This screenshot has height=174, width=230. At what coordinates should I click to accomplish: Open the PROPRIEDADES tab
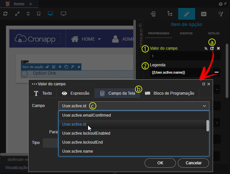(x=159, y=33)
